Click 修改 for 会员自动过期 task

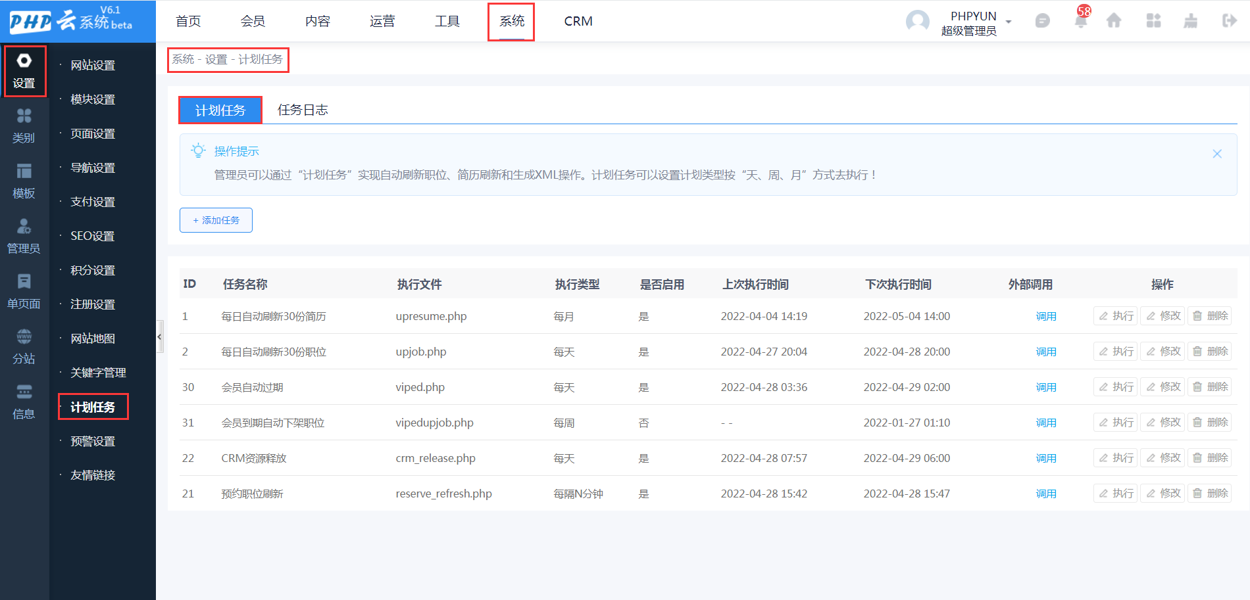click(1162, 387)
